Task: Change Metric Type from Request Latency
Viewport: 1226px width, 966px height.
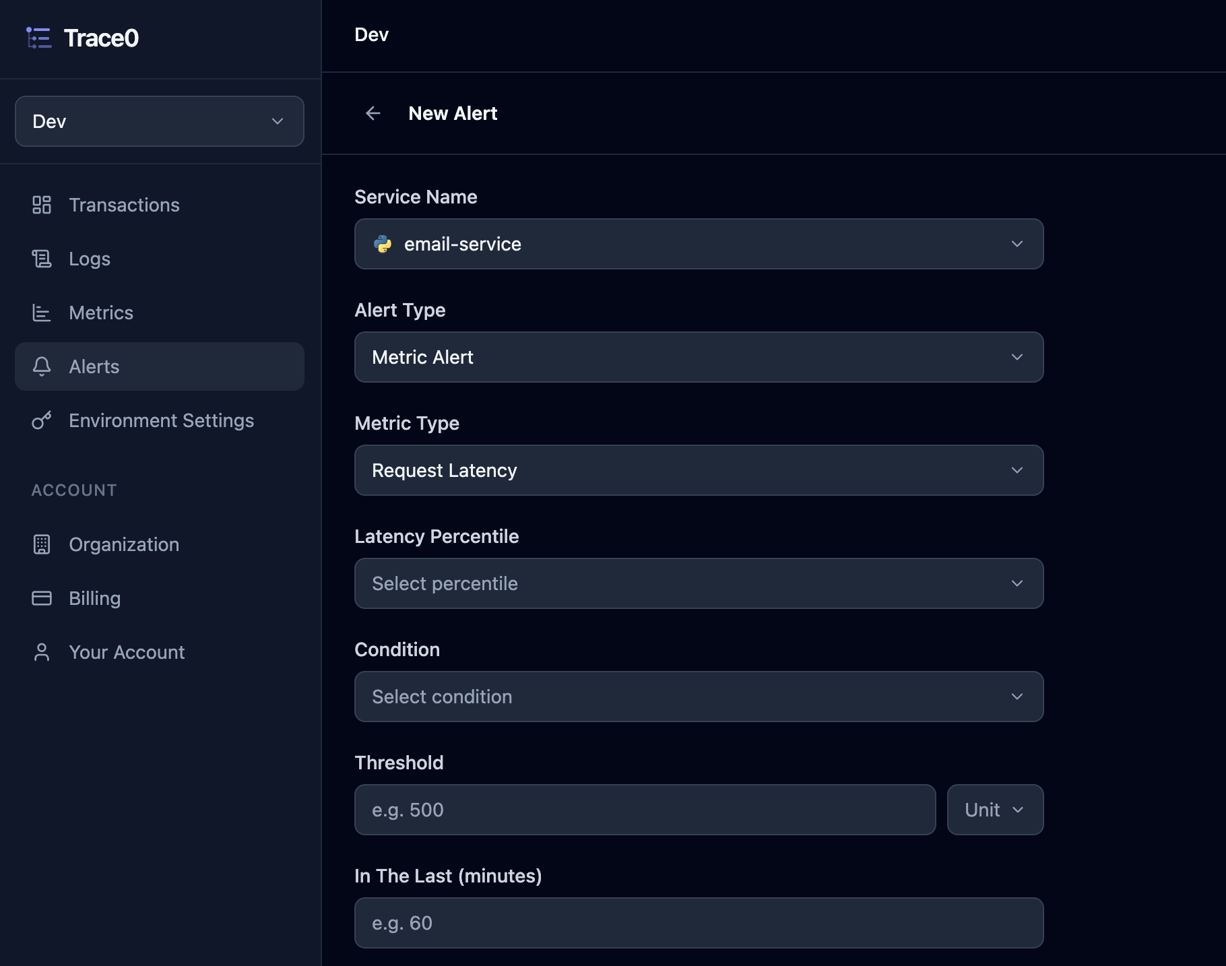Action: tap(699, 470)
